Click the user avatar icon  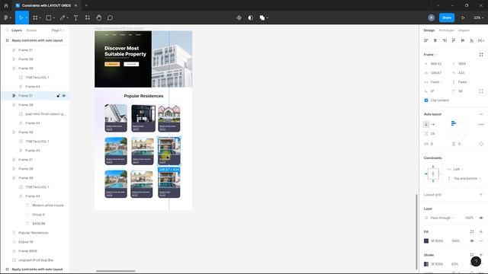(431, 18)
